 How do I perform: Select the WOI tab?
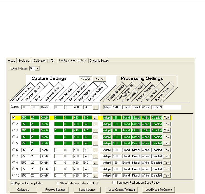[52, 61]
